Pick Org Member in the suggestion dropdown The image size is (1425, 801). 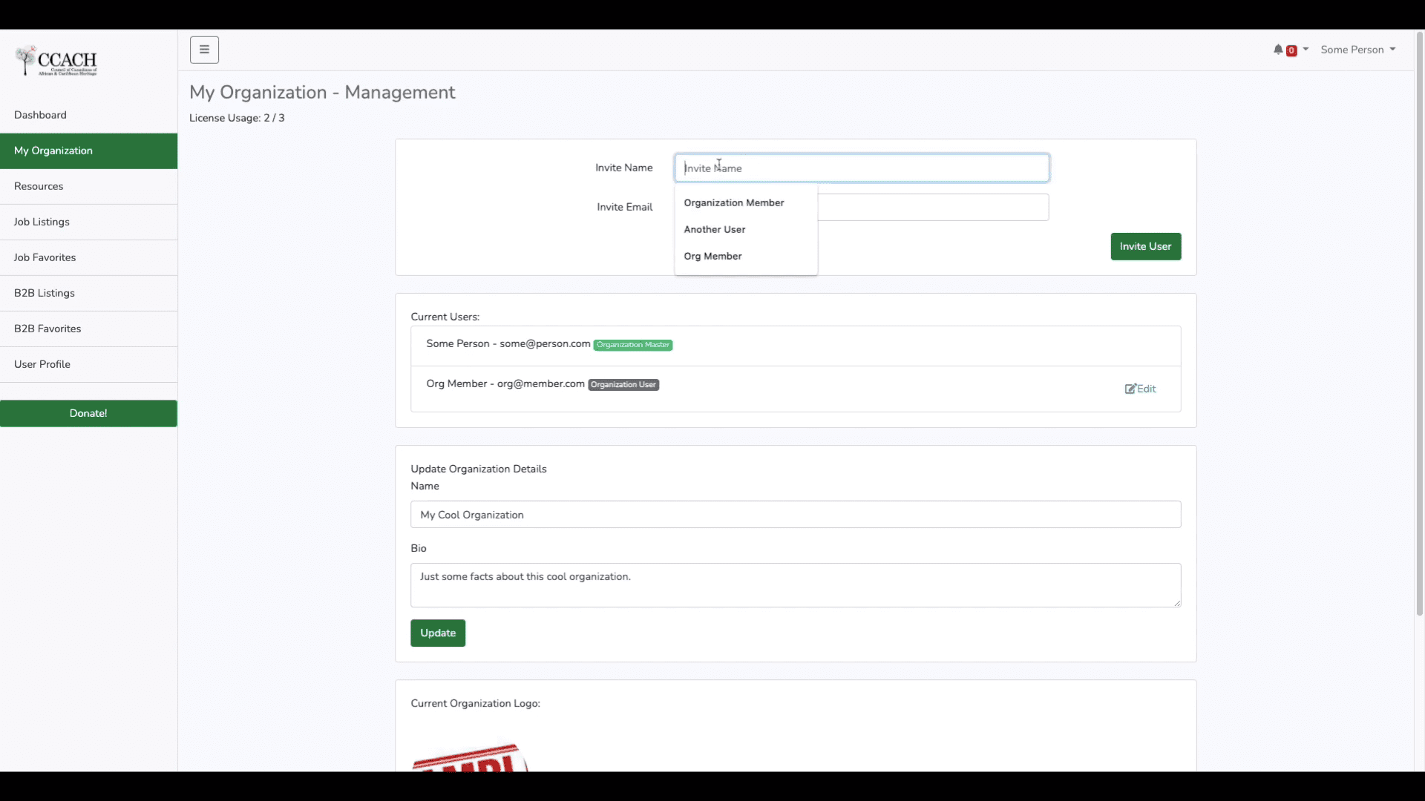712,256
